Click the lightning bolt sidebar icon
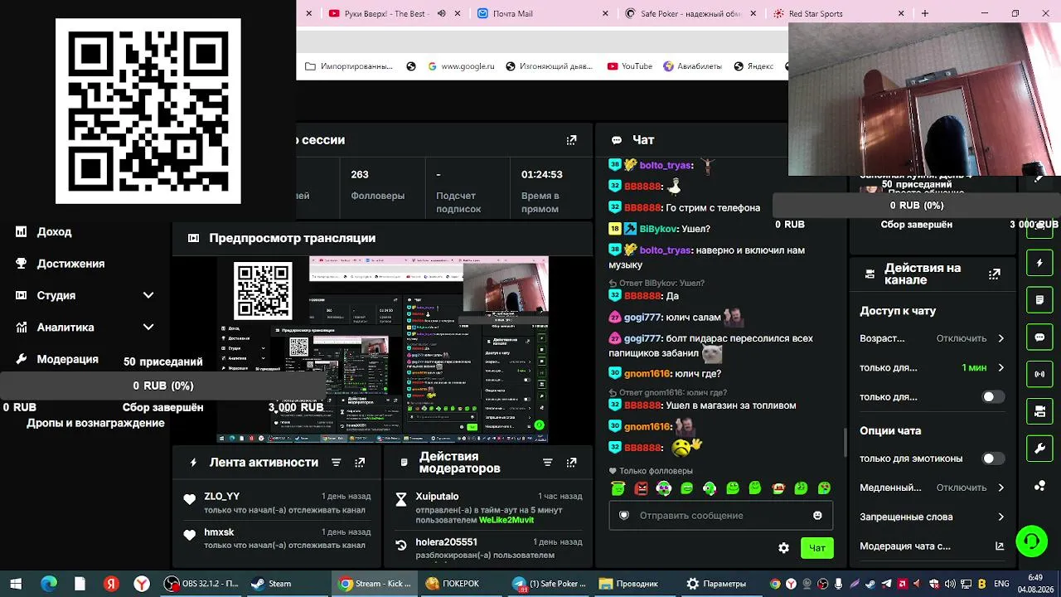 1039,263
